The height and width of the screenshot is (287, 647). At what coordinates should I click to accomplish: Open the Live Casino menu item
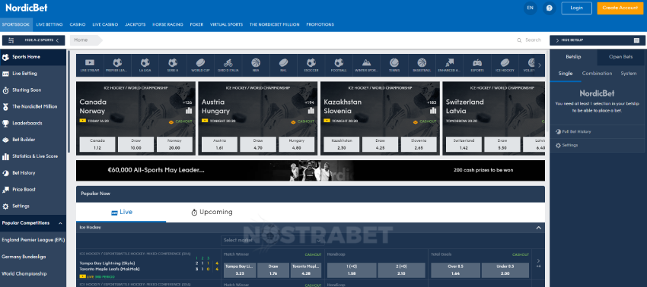pos(105,25)
